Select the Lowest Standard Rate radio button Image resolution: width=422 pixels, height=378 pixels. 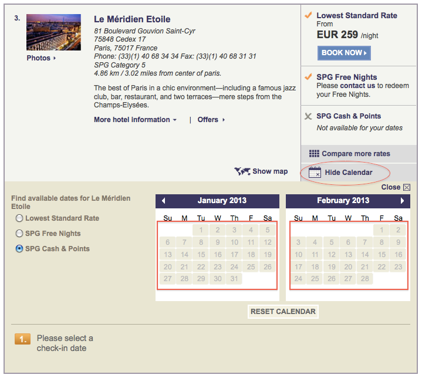click(x=20, y=218)
